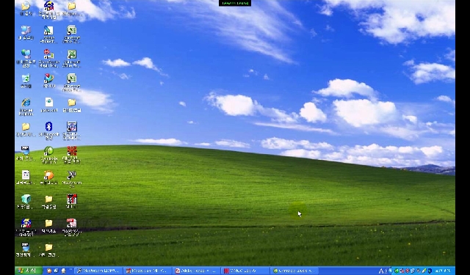Select the orange sun application shortcut
The height and width of the screenshot is (275, 470).
click(x=48, y=177)
